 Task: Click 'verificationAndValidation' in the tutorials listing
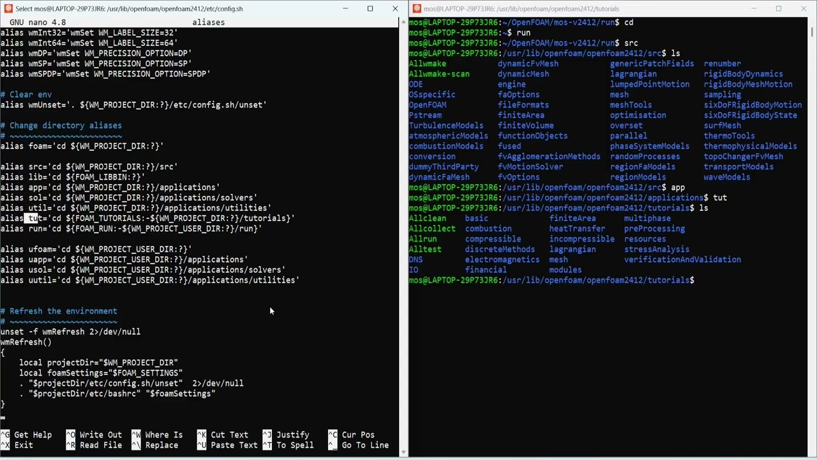(x=682, y=259)
